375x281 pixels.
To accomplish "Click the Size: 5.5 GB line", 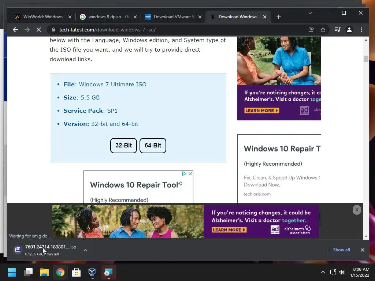I will pyautogui.click(x=82, y=97).
